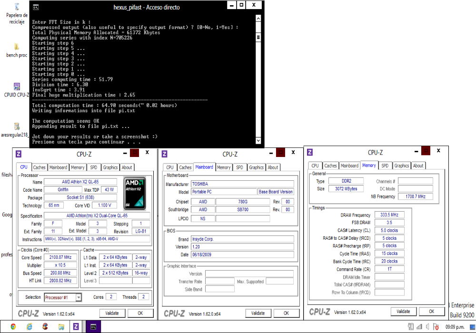Click the processor Name field AMD Athlon X2 QL-65
The height and width of the screenshot is (333, 476).
80,182
